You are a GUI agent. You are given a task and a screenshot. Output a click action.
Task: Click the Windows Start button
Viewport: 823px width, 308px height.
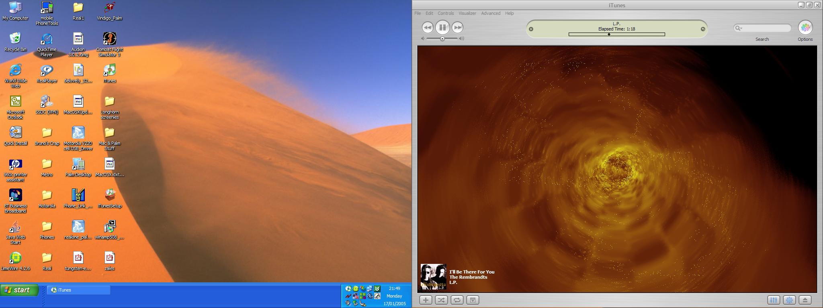(x=19, y=290)
